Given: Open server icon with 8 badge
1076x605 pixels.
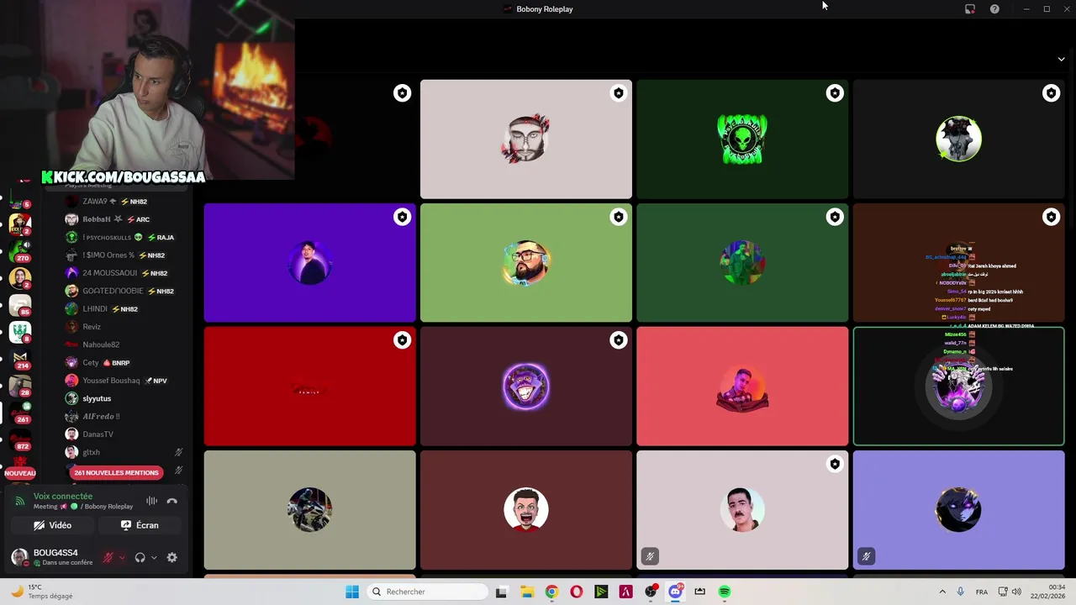Looking at the screenshot, I should coord(20,332).
